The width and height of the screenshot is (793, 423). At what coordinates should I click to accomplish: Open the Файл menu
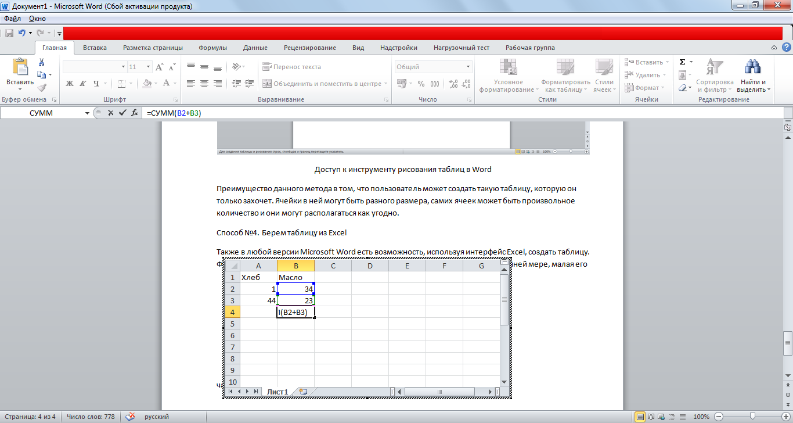pos(12,19)
